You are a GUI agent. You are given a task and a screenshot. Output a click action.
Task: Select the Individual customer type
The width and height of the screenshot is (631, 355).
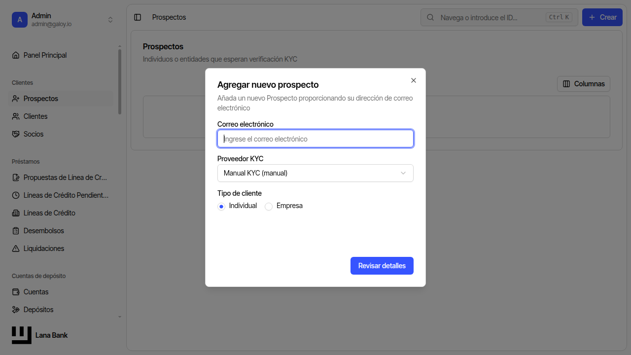click(221, 207)
